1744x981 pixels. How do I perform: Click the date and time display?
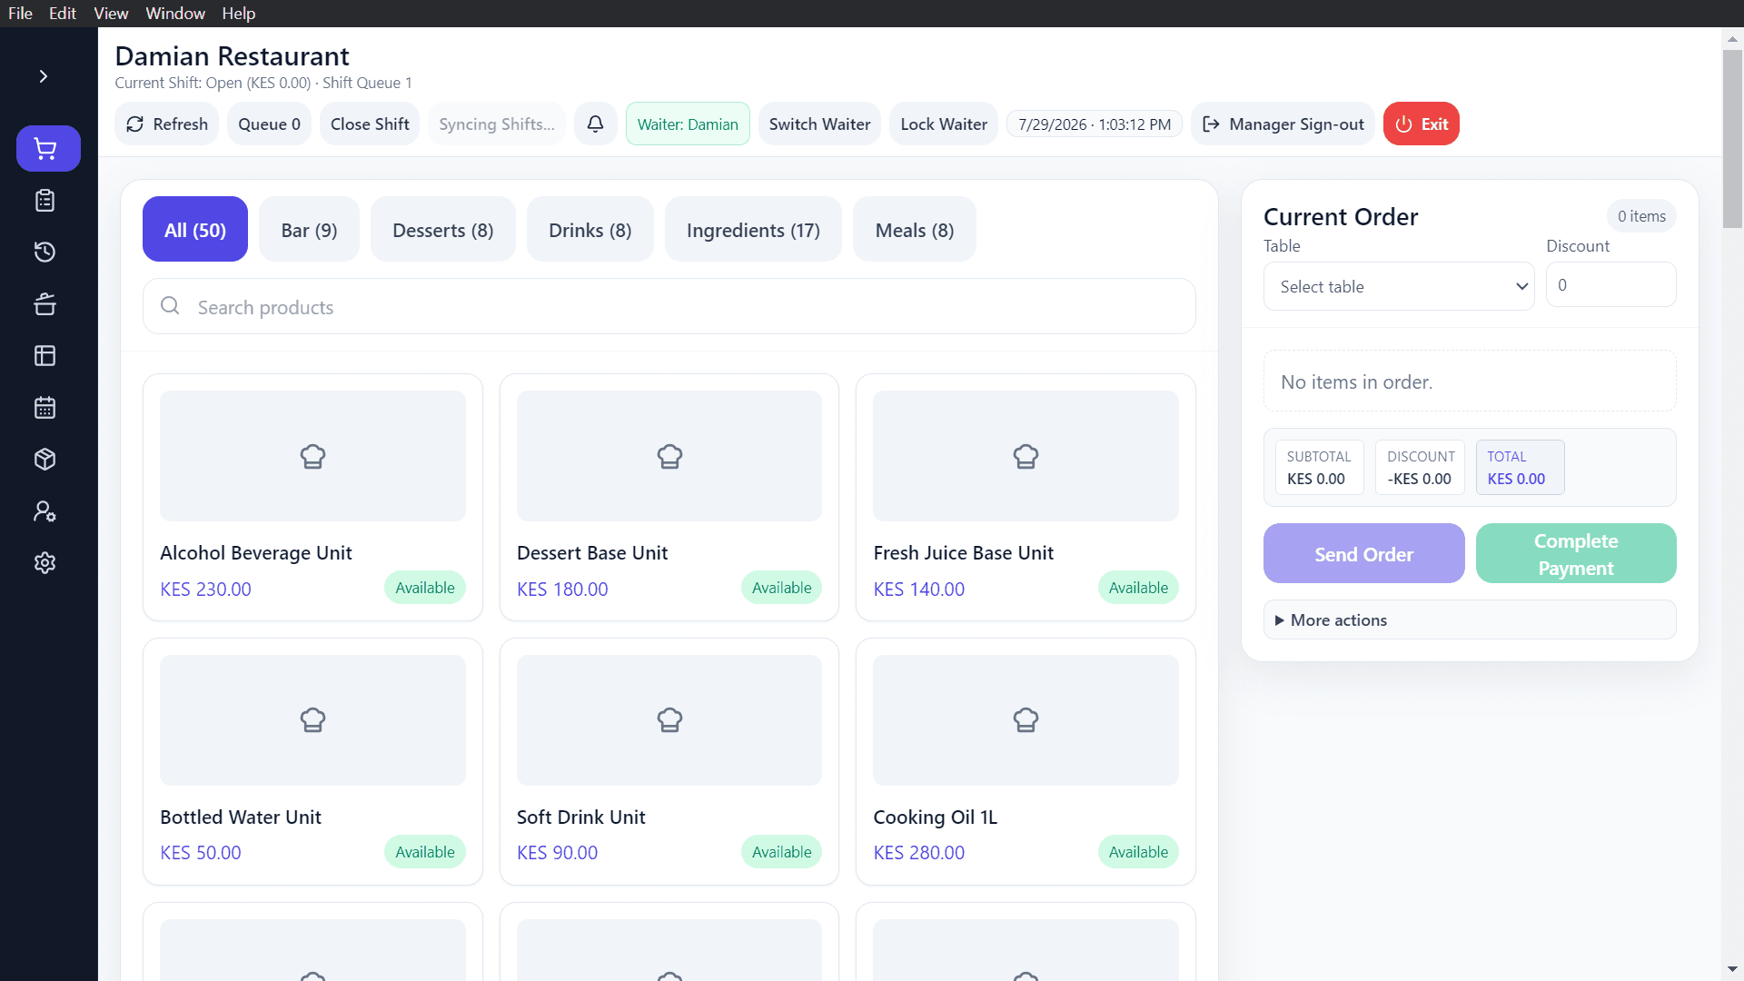click(1095, 124)
